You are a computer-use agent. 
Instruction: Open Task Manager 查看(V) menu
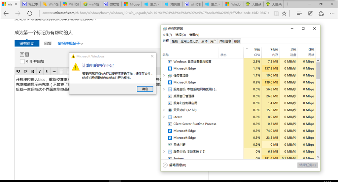click(194, 35)
